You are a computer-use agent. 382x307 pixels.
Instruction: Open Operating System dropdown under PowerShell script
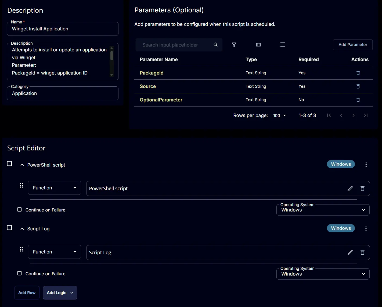point(323,210)
